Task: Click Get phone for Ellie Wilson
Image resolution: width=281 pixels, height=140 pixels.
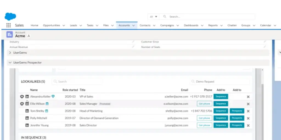Action: click(x=204, y=104)
